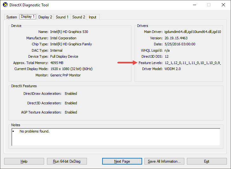The image size is (231, 169).
Task: Click the 'Feature Levels:' label
Action: click(x=150, y=63)
